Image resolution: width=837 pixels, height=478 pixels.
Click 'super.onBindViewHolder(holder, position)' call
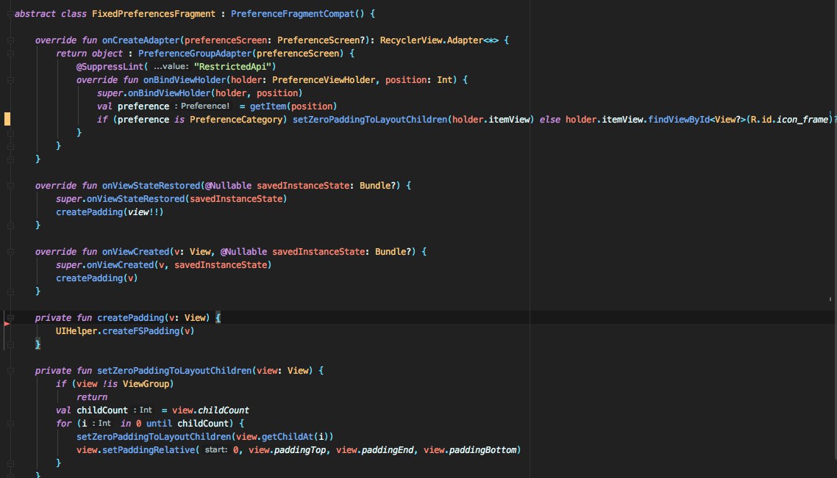(x=199, y=93)
